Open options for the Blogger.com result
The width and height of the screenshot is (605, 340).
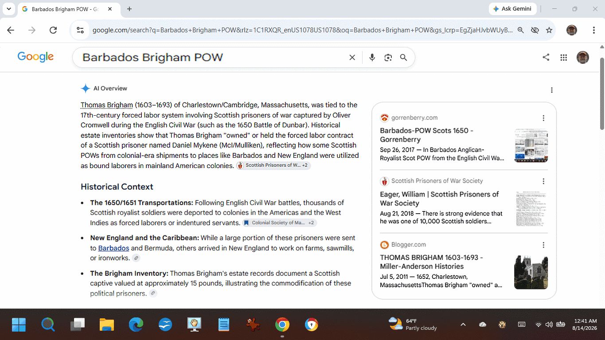click(x=543, y=245)
